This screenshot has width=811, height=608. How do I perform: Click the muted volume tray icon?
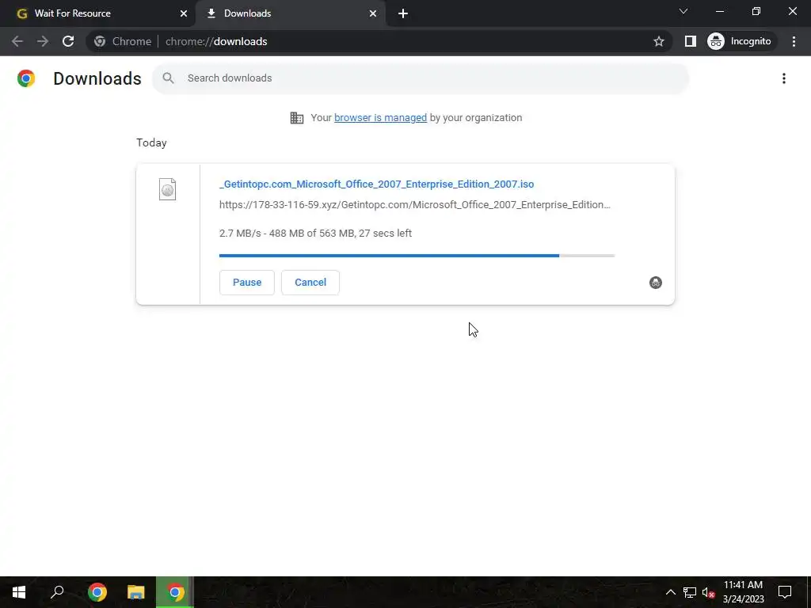[x=708, y=592]
